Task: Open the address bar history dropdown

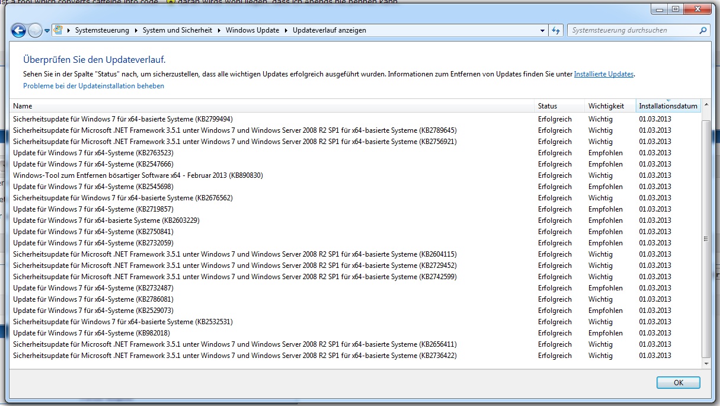Action: click(543, 30)
